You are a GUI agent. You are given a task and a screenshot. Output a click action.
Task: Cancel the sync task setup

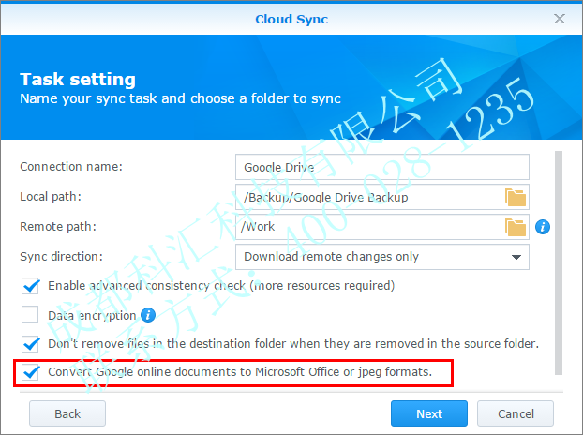click(x=516, y=413)
